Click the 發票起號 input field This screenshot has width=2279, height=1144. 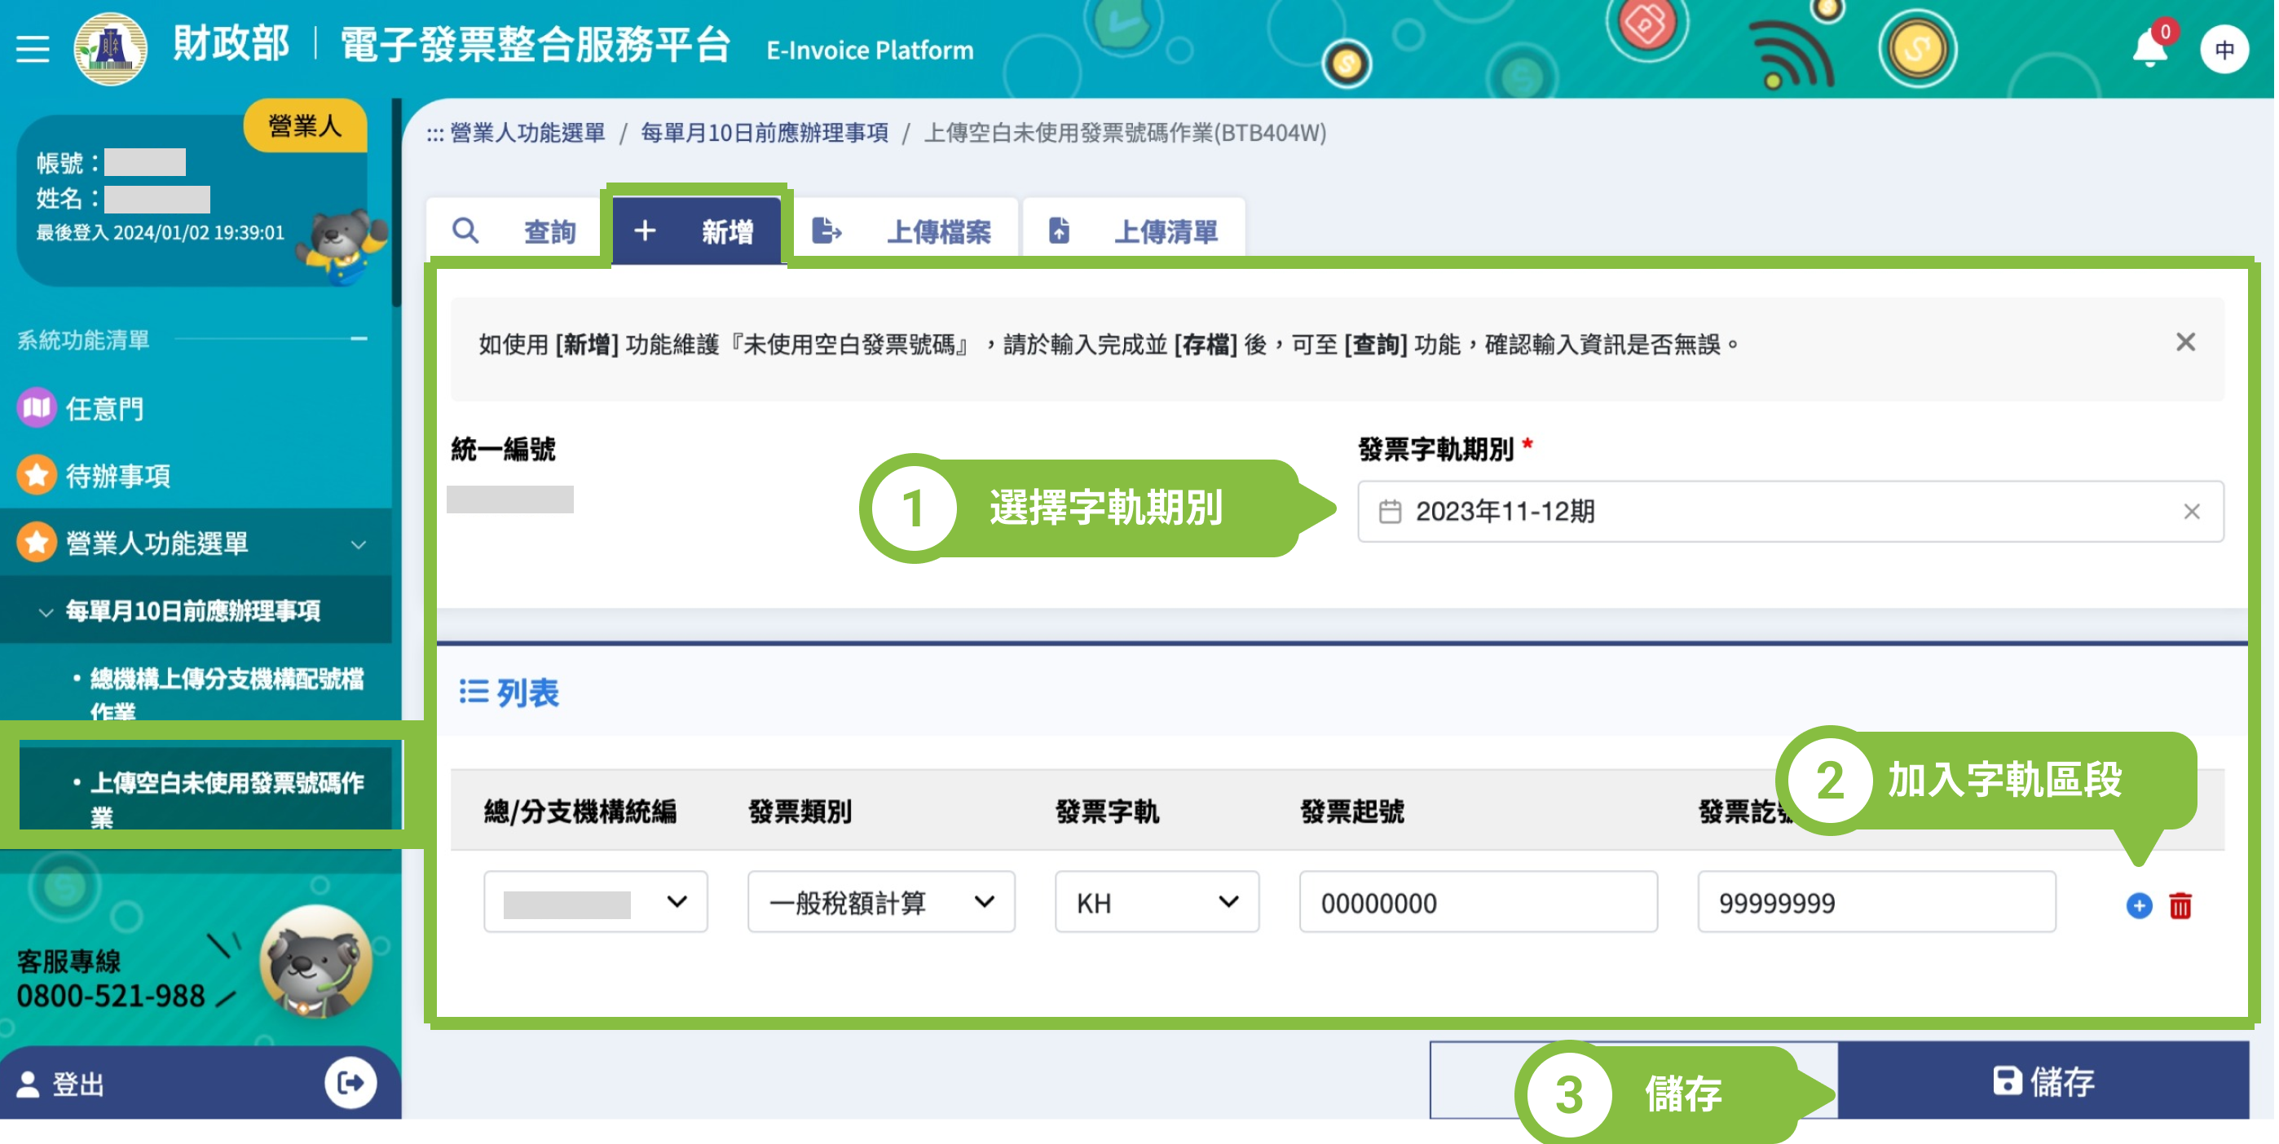click(x=1478, y=903)
